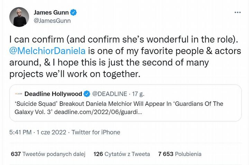Image resolution: width=249 pixels, height=165 pixels.
Task: Click the verified badge next to Deadline Hollywood
Action: point(87,94)
